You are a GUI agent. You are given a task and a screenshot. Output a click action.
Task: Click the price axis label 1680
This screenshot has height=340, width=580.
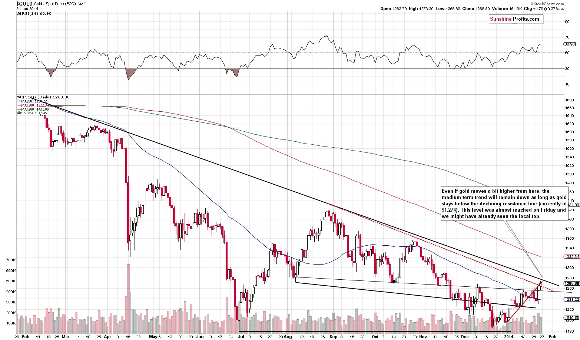coord(570,100)
